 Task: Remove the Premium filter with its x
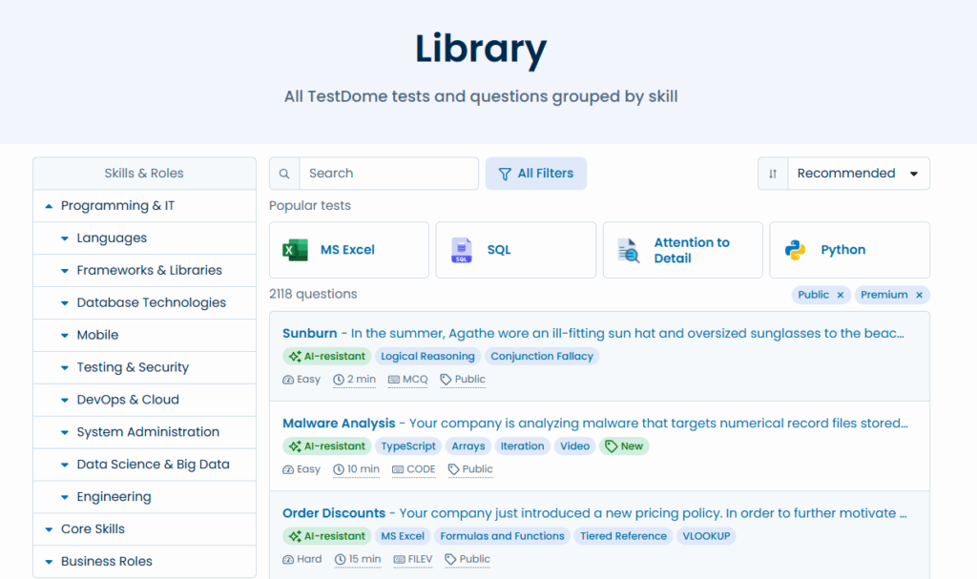point(919,296)
